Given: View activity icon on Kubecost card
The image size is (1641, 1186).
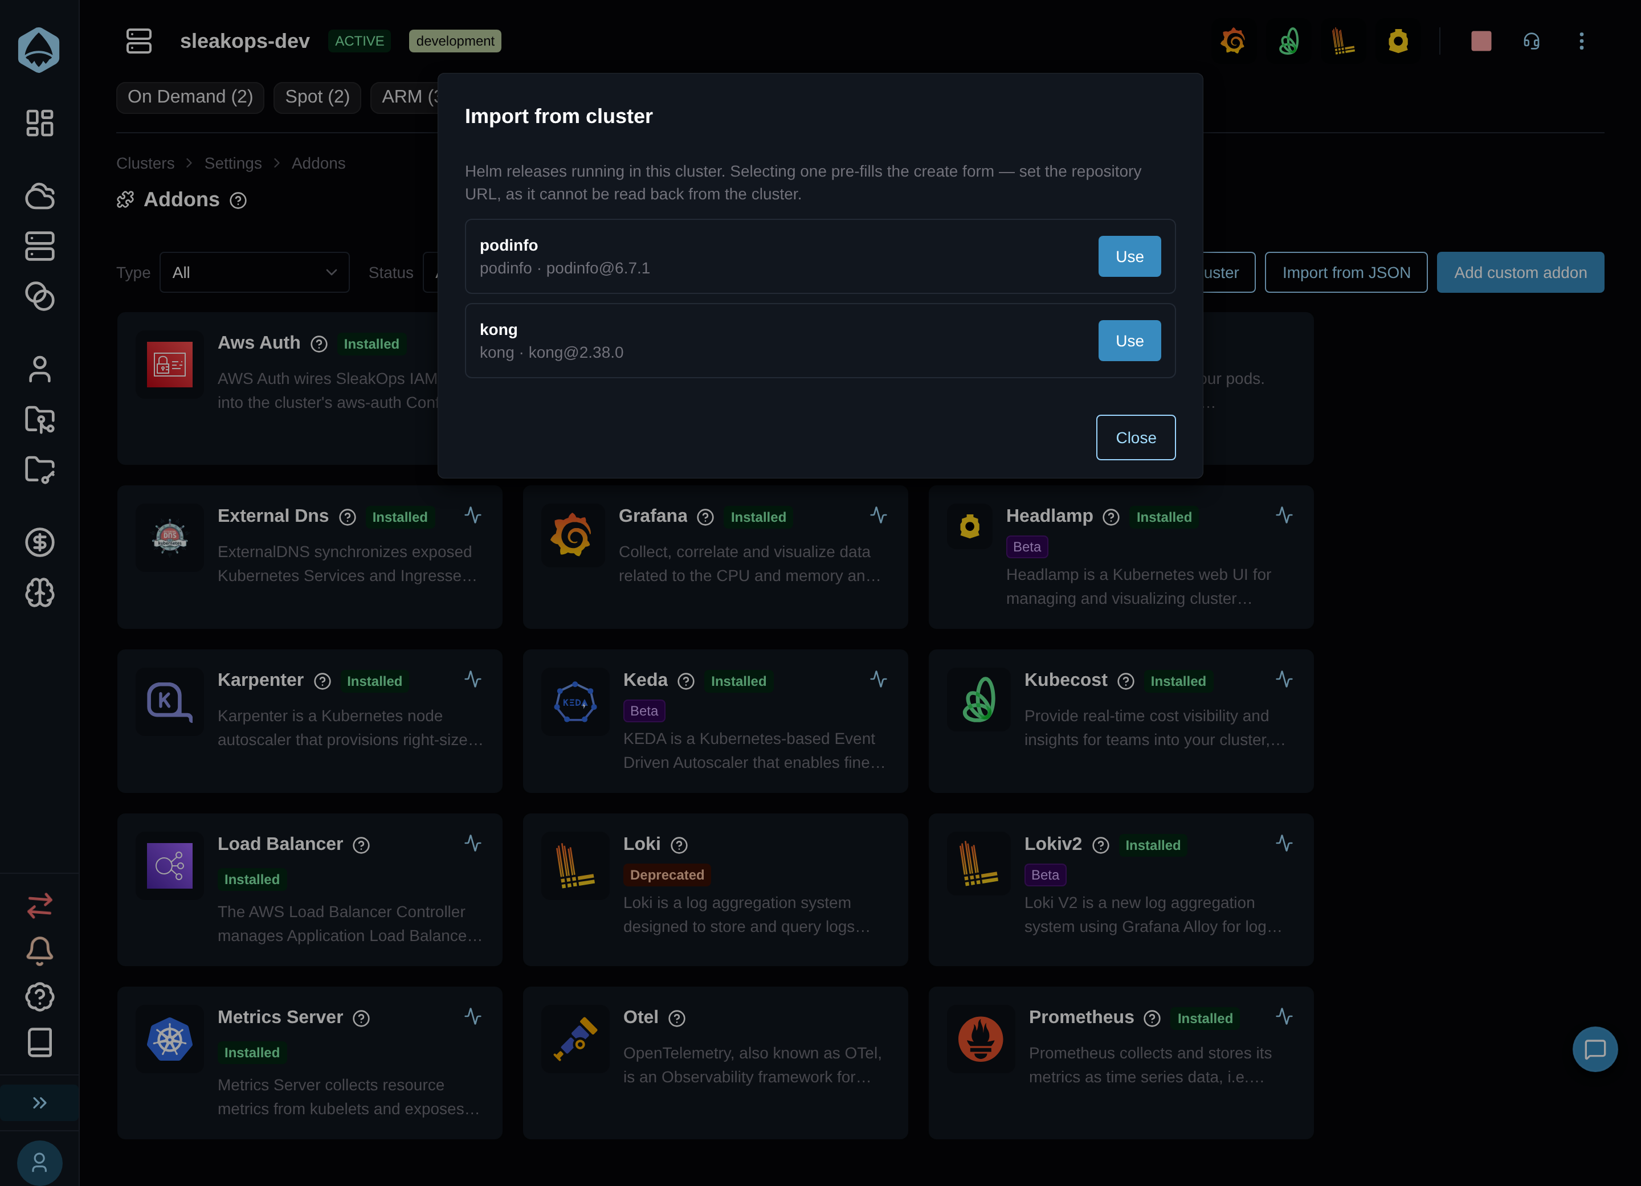Looking at the screenshot, I should tap(1284, 679).
